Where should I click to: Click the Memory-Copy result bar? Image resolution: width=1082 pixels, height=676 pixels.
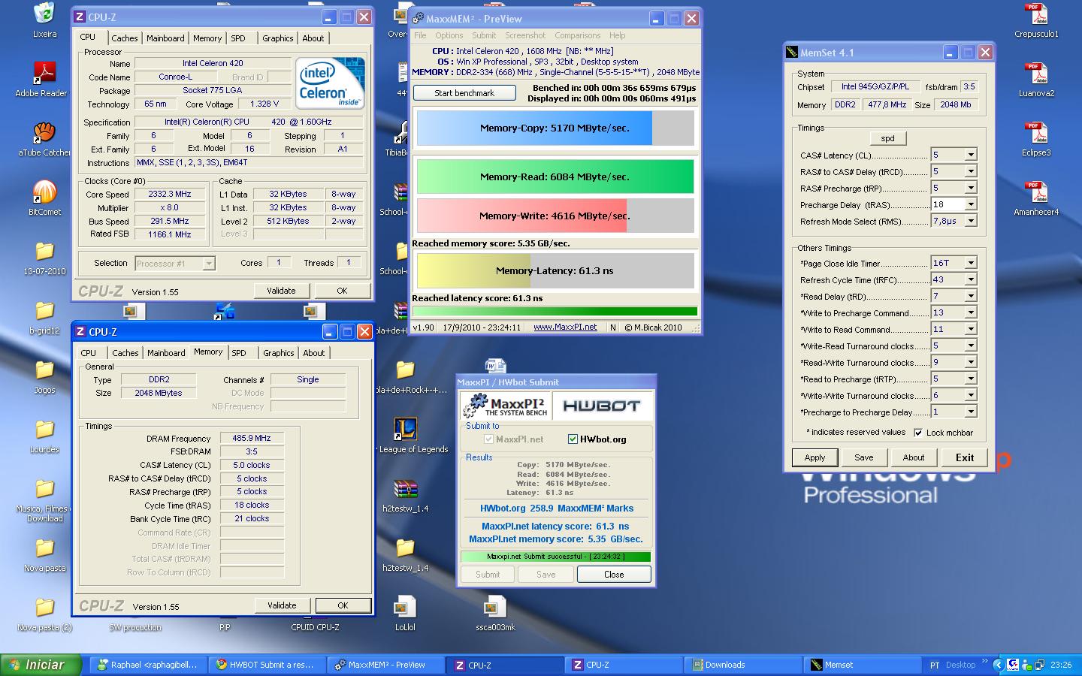[x=555, y=128]
